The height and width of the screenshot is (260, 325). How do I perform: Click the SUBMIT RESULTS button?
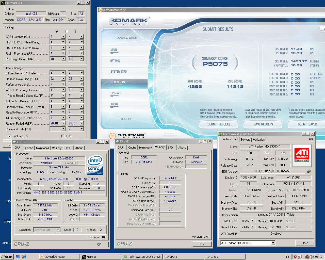pos(219,124)
